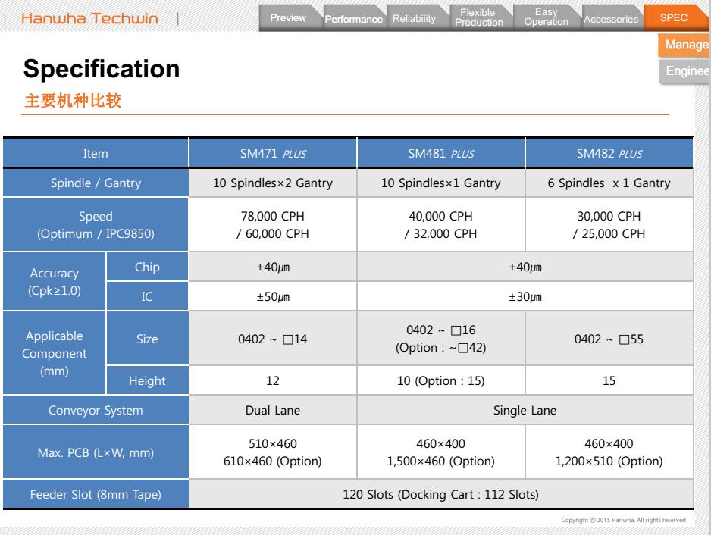Click the Item column header

[x=96, y=153]
